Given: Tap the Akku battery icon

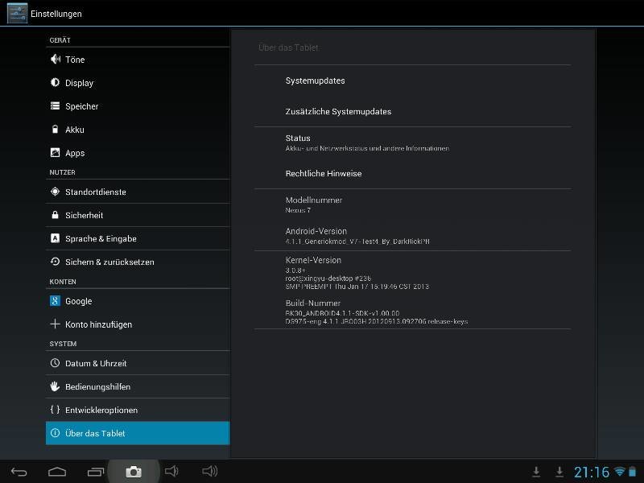Looking at the screenshot, I should point(55,130).
